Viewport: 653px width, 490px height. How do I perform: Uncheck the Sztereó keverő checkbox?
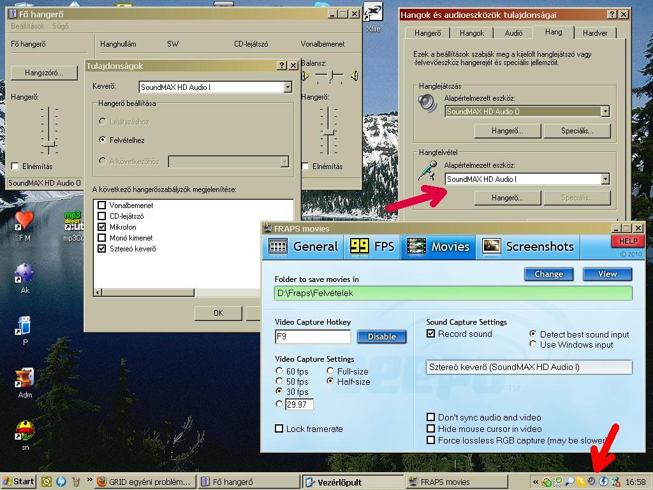[x=101, y=248]
